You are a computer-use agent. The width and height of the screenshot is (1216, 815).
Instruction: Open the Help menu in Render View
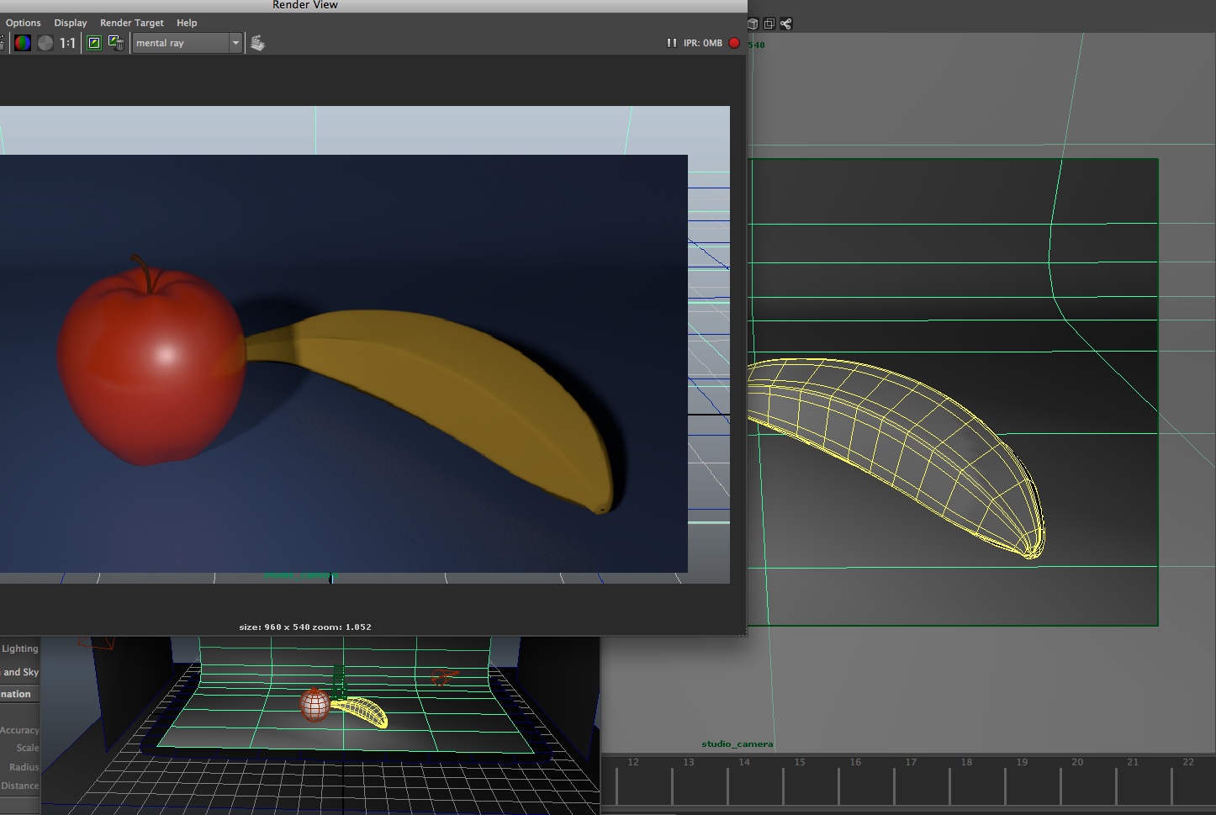pyautogui.click(x=187, y=23)
